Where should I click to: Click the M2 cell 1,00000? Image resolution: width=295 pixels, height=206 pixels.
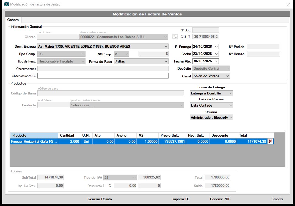147,141
